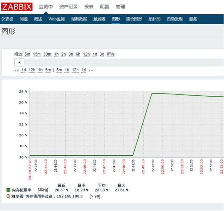This screenshot has width=224, height=211.
Task: Go to the 聚合图形 tab
Action: pyautogui.click(x=134, y=19)
